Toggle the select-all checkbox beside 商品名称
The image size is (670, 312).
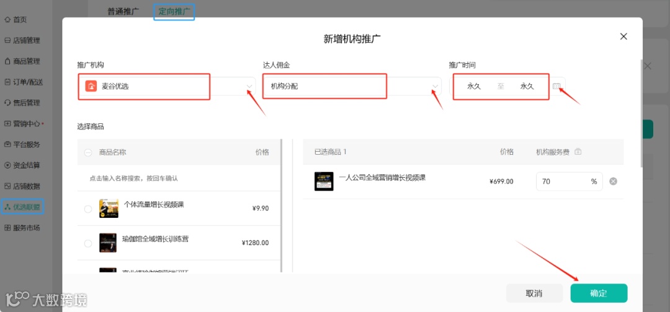click(88, 152)
